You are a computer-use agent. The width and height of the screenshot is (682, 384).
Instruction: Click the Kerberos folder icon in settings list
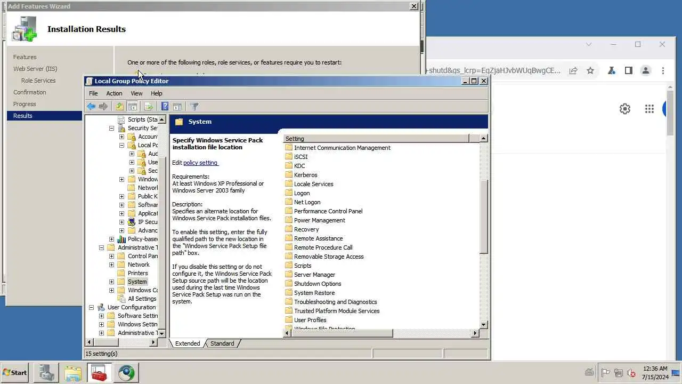click(x=289, y=175)
